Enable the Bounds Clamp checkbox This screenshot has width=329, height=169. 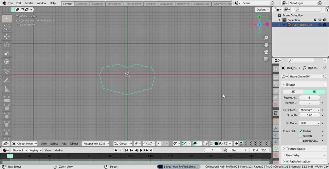pos(301,141)
